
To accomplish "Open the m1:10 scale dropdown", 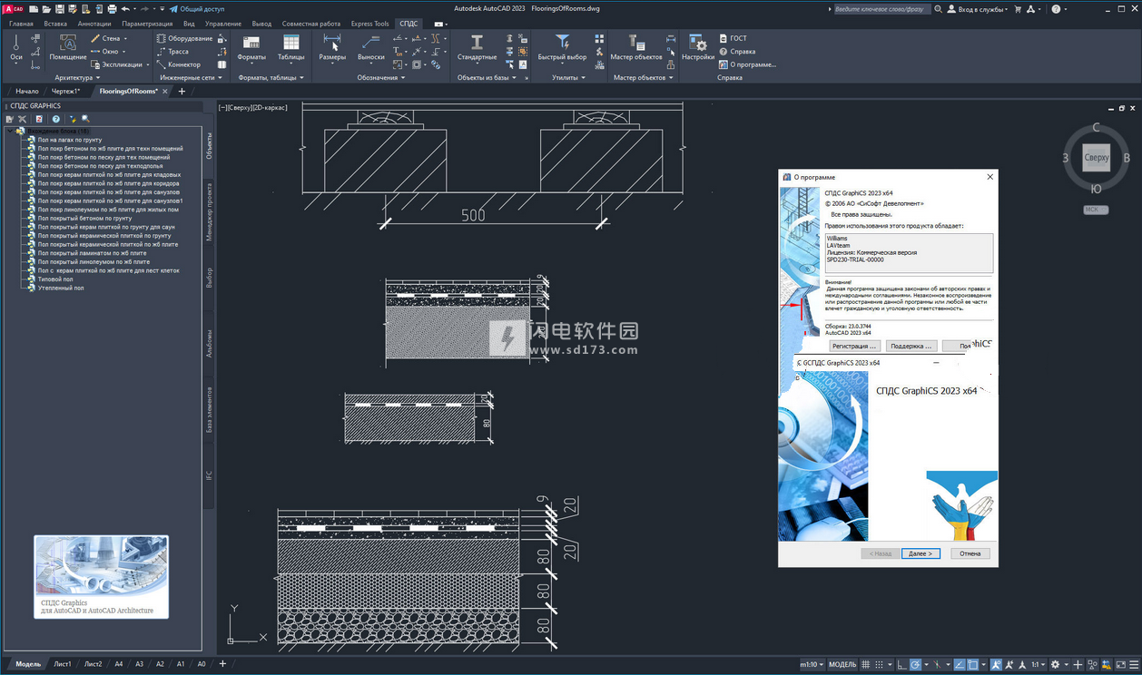I will [812, 664].
